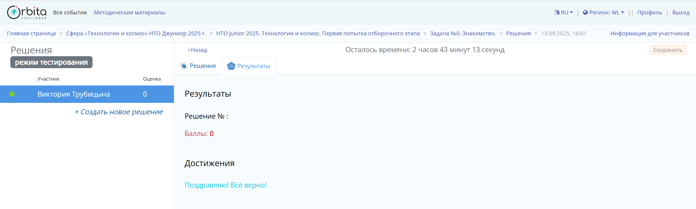This screenshot has height=209, width=696.
Task: Click the globe icon next to Регион
Action: coord(585,12)
